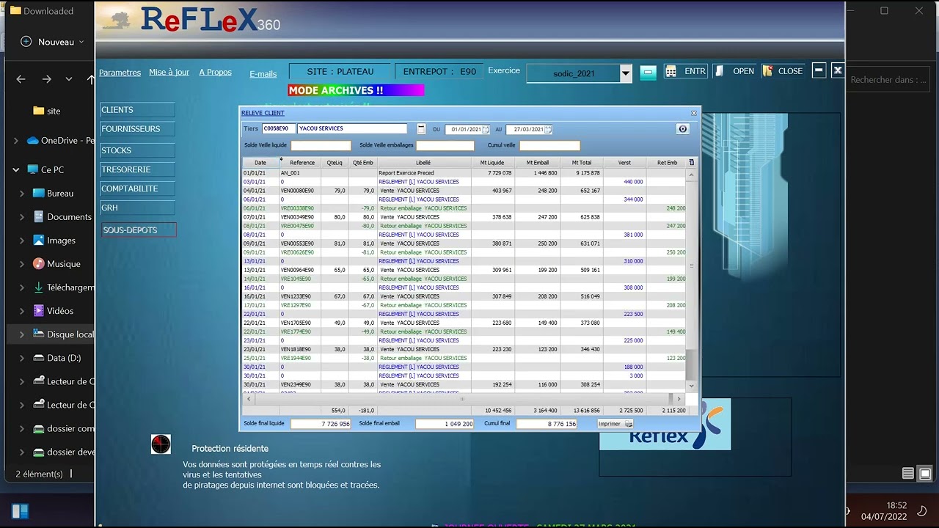Open the Tiers lookup icon next to YACOU SERVICES
The height and width of the screenshot is (528, 939).
pyautogui.click(x=421, y=128)
